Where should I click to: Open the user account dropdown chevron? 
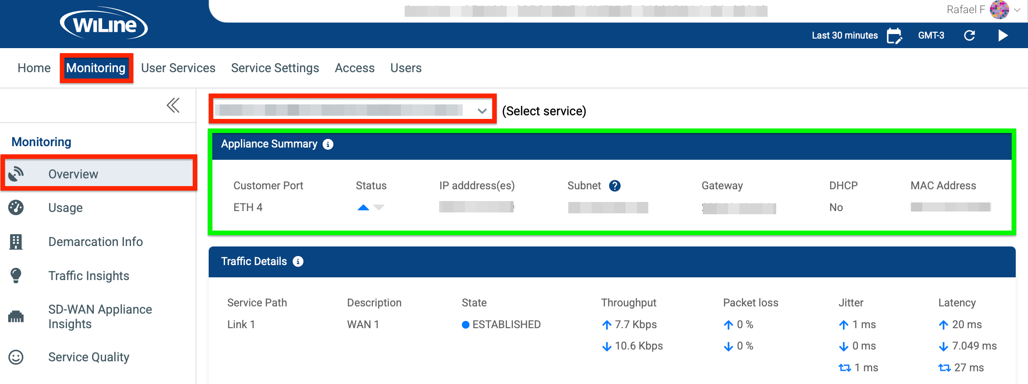pyautogui.click(x=1018, y=10)
